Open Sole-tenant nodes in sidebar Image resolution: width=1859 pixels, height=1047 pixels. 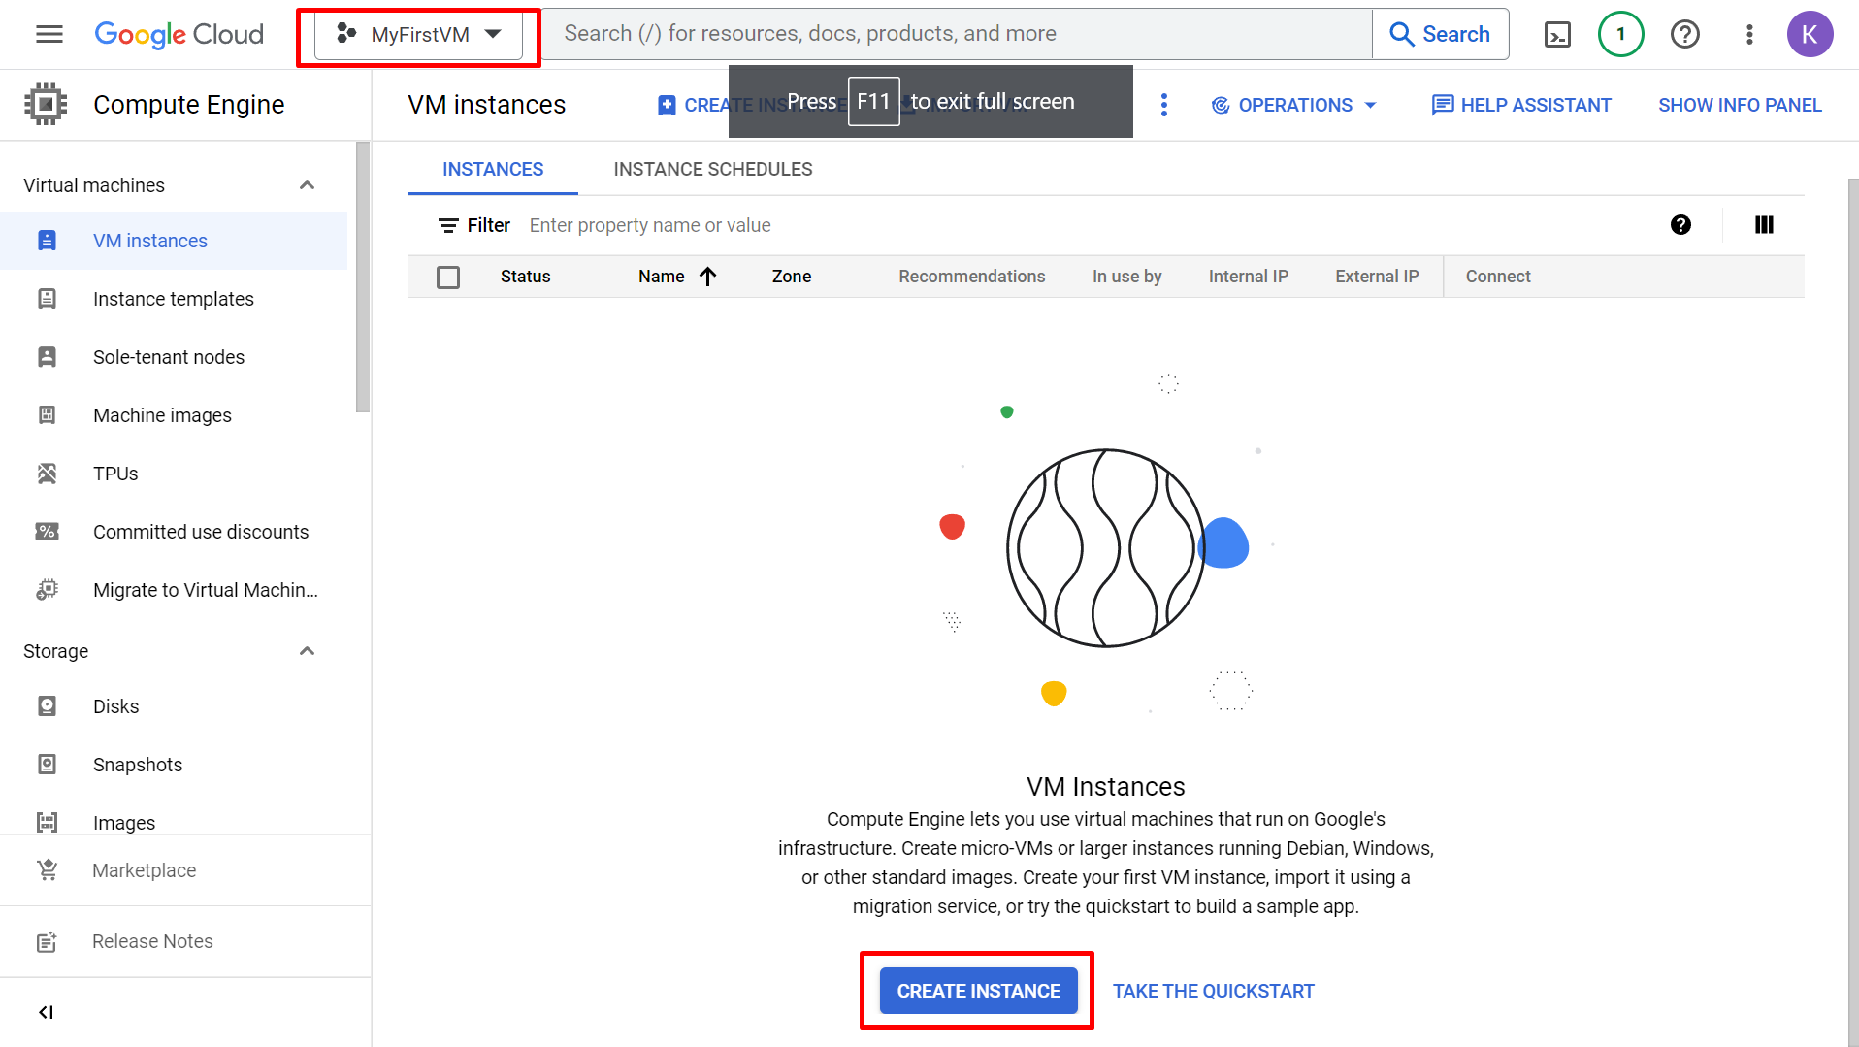[x=174, y=357]
